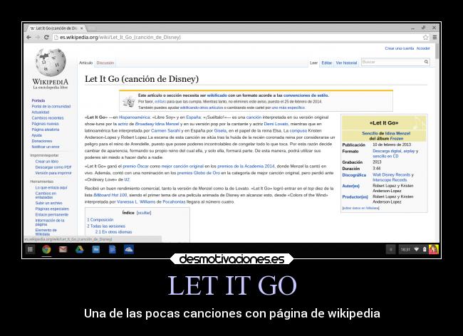
Task: Click the browser back arrow
Action: click(x=28, y=38)
